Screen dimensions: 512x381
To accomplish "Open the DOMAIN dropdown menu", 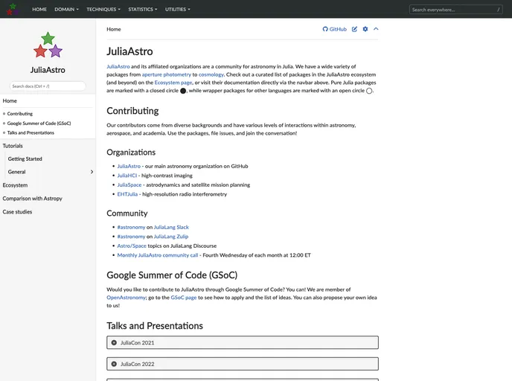I will 67,9.
